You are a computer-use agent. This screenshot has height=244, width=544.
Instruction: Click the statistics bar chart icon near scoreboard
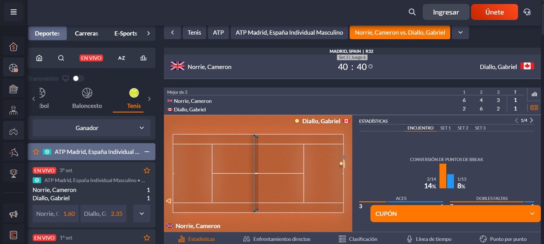(x=534, y=93)
